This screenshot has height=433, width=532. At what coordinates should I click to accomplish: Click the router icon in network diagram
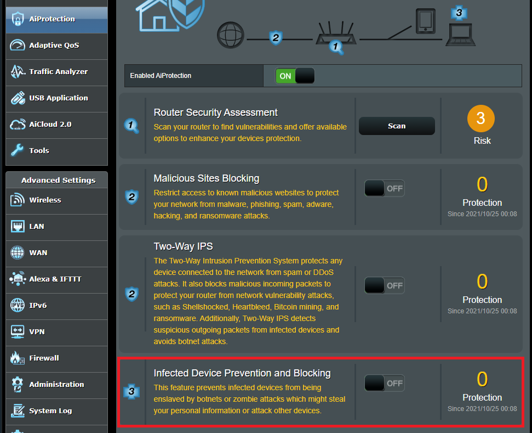pyautogui.click(x=336, y=33)
